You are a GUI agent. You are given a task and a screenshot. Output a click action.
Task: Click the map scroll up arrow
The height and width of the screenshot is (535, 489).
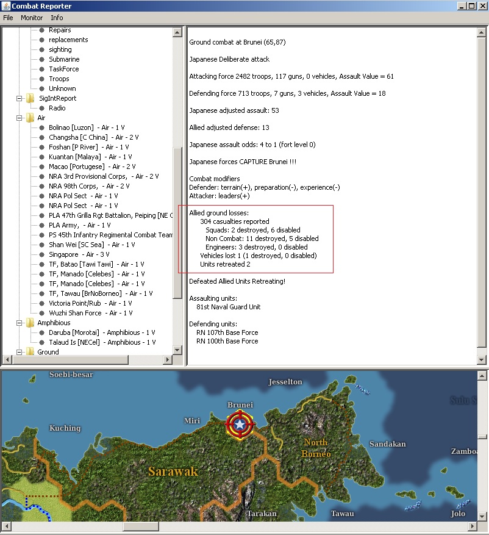point(482,376)
